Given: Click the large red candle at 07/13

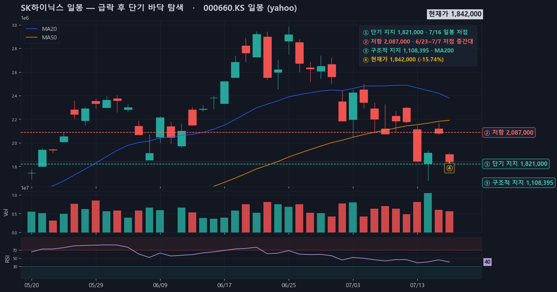Looking at the screenshot, I should [x=417, y=145].
